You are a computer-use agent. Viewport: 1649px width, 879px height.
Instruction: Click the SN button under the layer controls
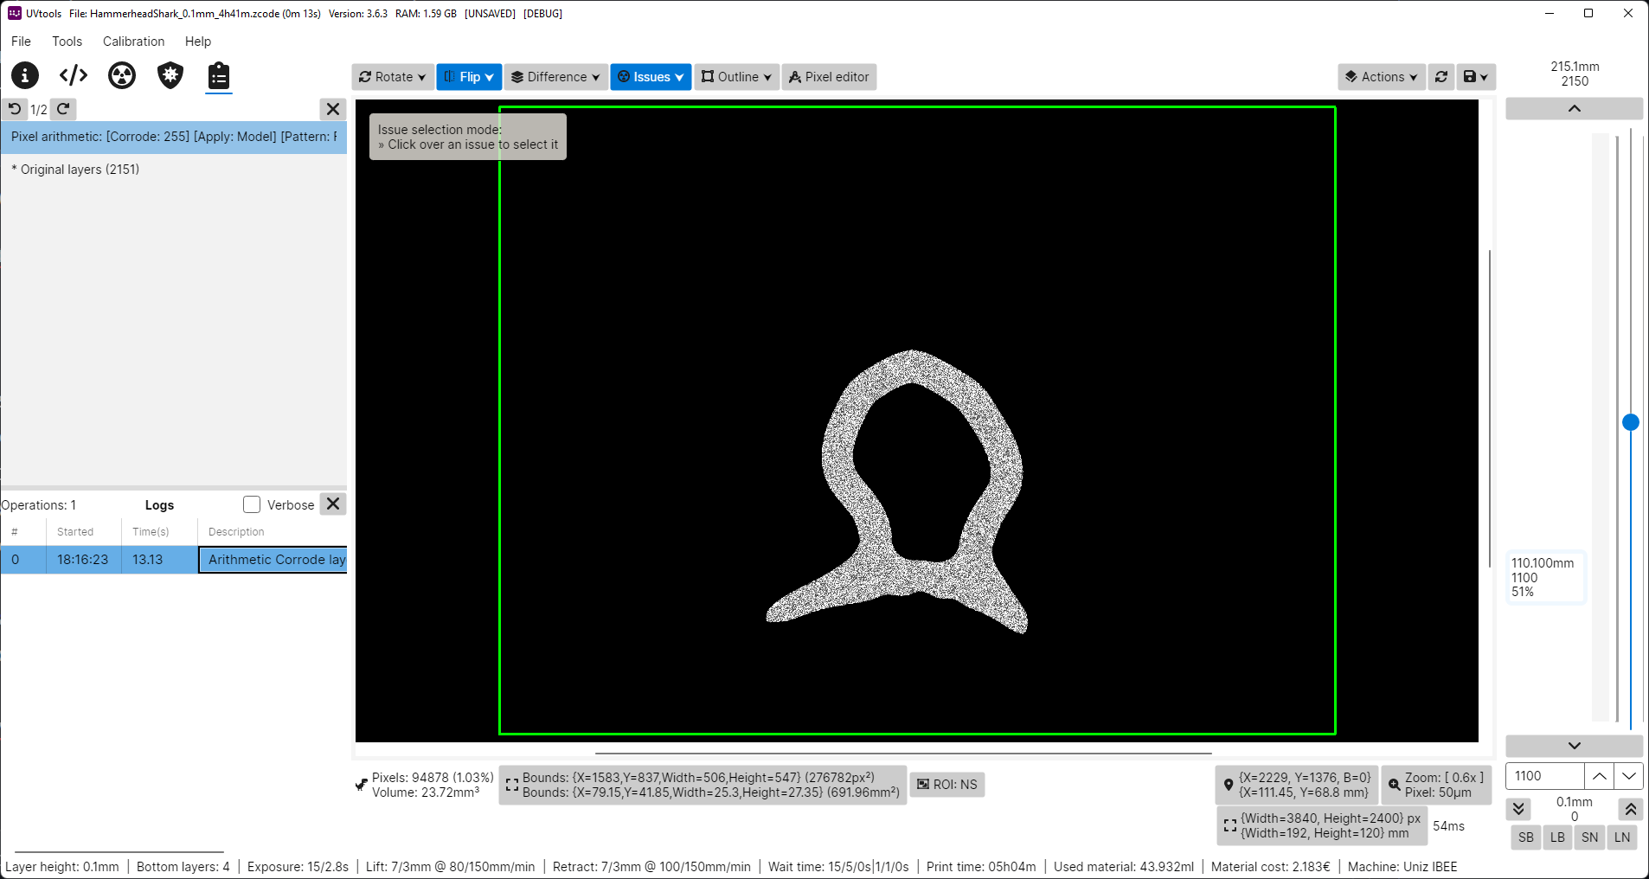pyautogui.click(x=1589, y=837)
